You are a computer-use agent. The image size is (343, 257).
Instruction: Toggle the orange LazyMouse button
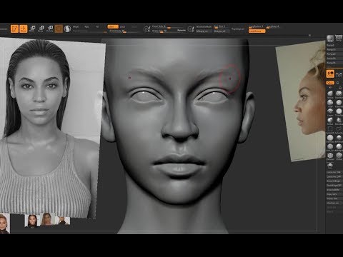coord(257,31)
